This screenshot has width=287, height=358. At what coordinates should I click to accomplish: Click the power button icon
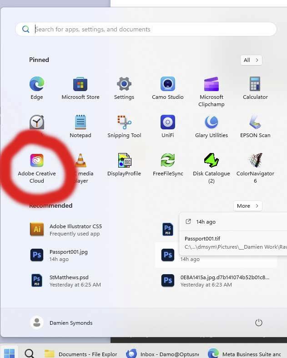pos(258,322)
